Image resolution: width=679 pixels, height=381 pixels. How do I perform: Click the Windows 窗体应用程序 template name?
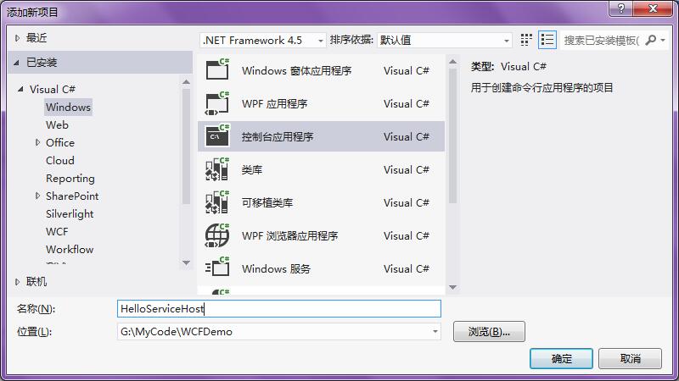[x=296, y=71]
